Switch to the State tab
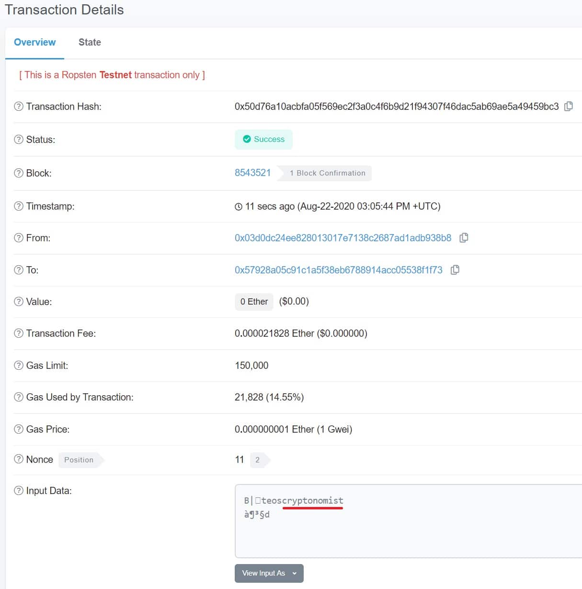Viewport: 582px width, 589px height. [x=90, y=42]
